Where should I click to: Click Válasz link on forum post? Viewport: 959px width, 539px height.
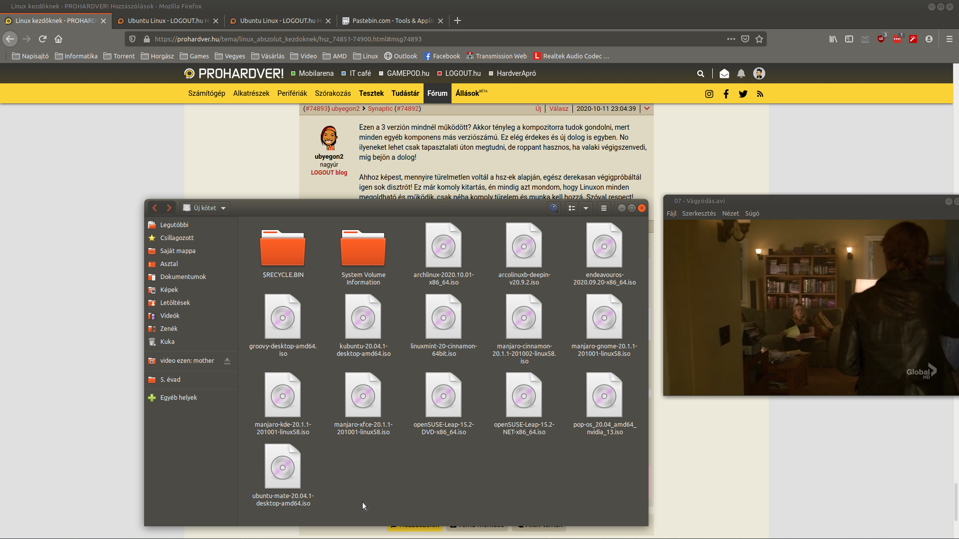pos(558,108)
